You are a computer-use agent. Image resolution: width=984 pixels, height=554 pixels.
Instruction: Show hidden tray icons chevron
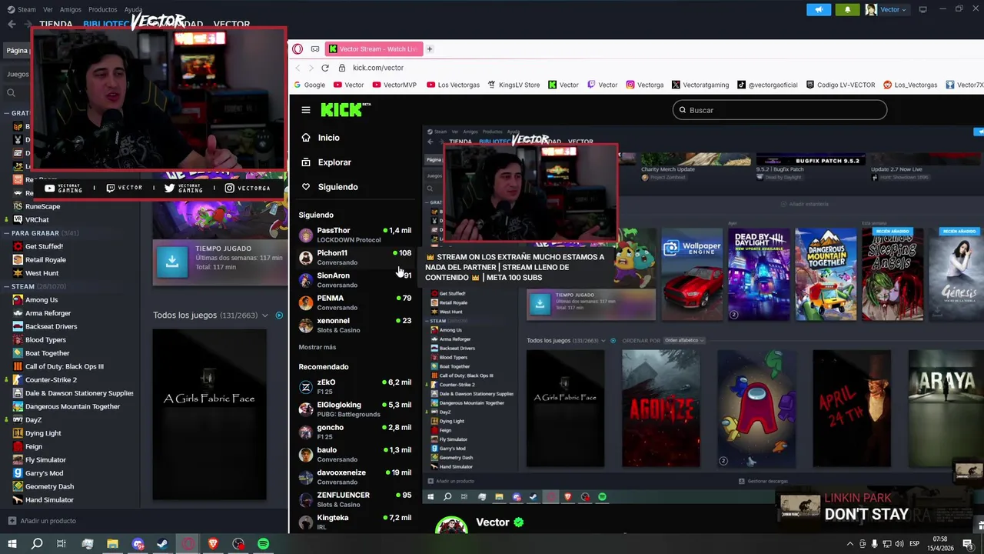(849, 544)
